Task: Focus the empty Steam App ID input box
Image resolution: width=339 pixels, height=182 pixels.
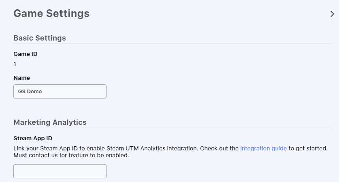Action: [60, 171]
